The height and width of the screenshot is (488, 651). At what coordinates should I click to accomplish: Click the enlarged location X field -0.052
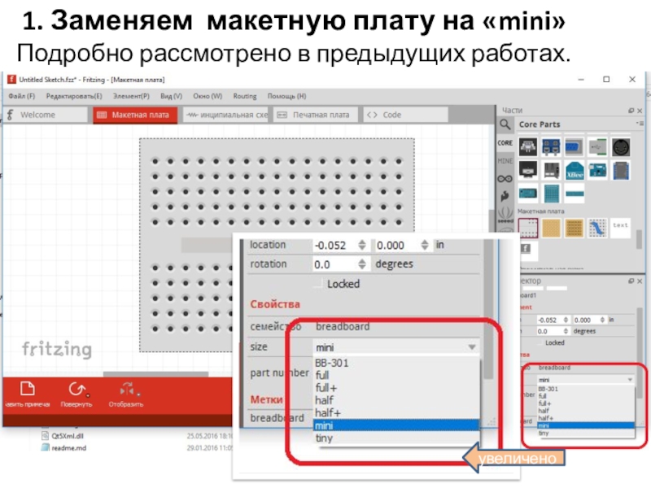coord(335,246)
